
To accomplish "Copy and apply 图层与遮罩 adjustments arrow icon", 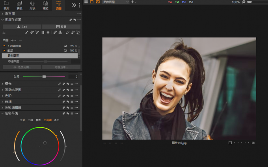I will [x=71, y=20].
